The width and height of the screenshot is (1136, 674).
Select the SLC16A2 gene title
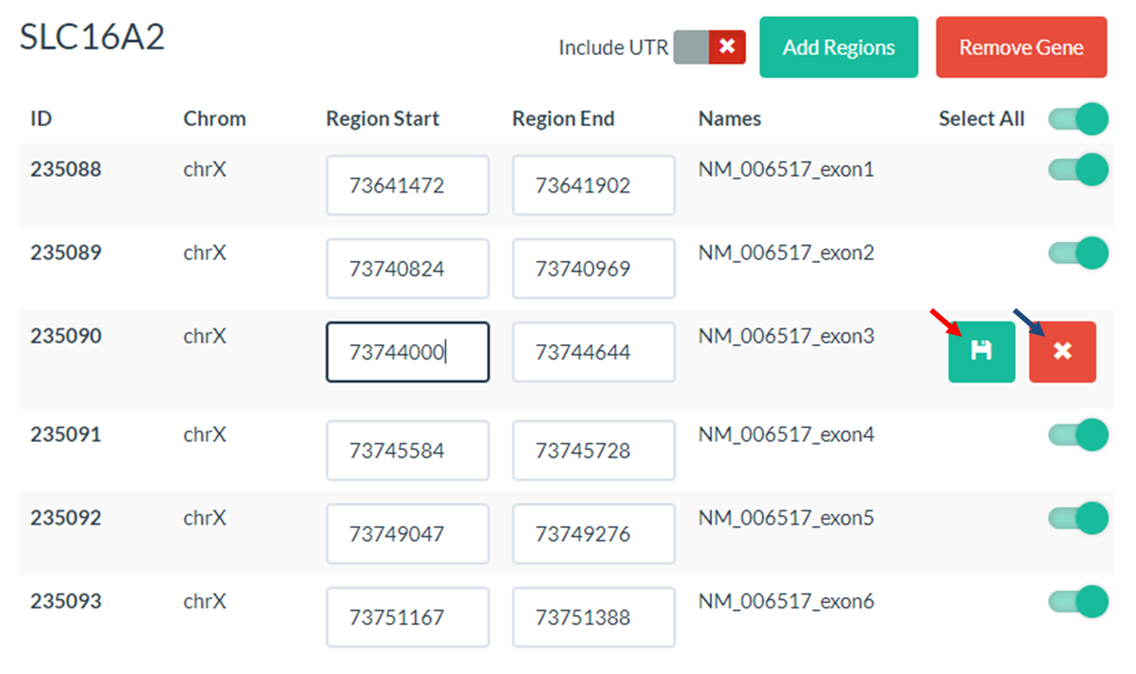pyautogui.click(x=92, y=38)
